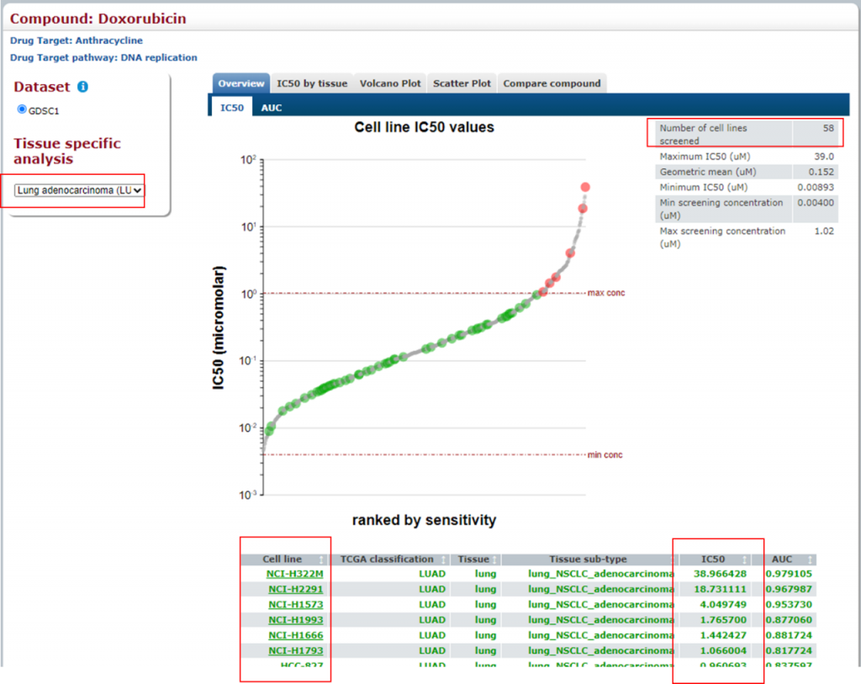
Task: Click the info icon beside Dataset
Action: tap(82, 87)
